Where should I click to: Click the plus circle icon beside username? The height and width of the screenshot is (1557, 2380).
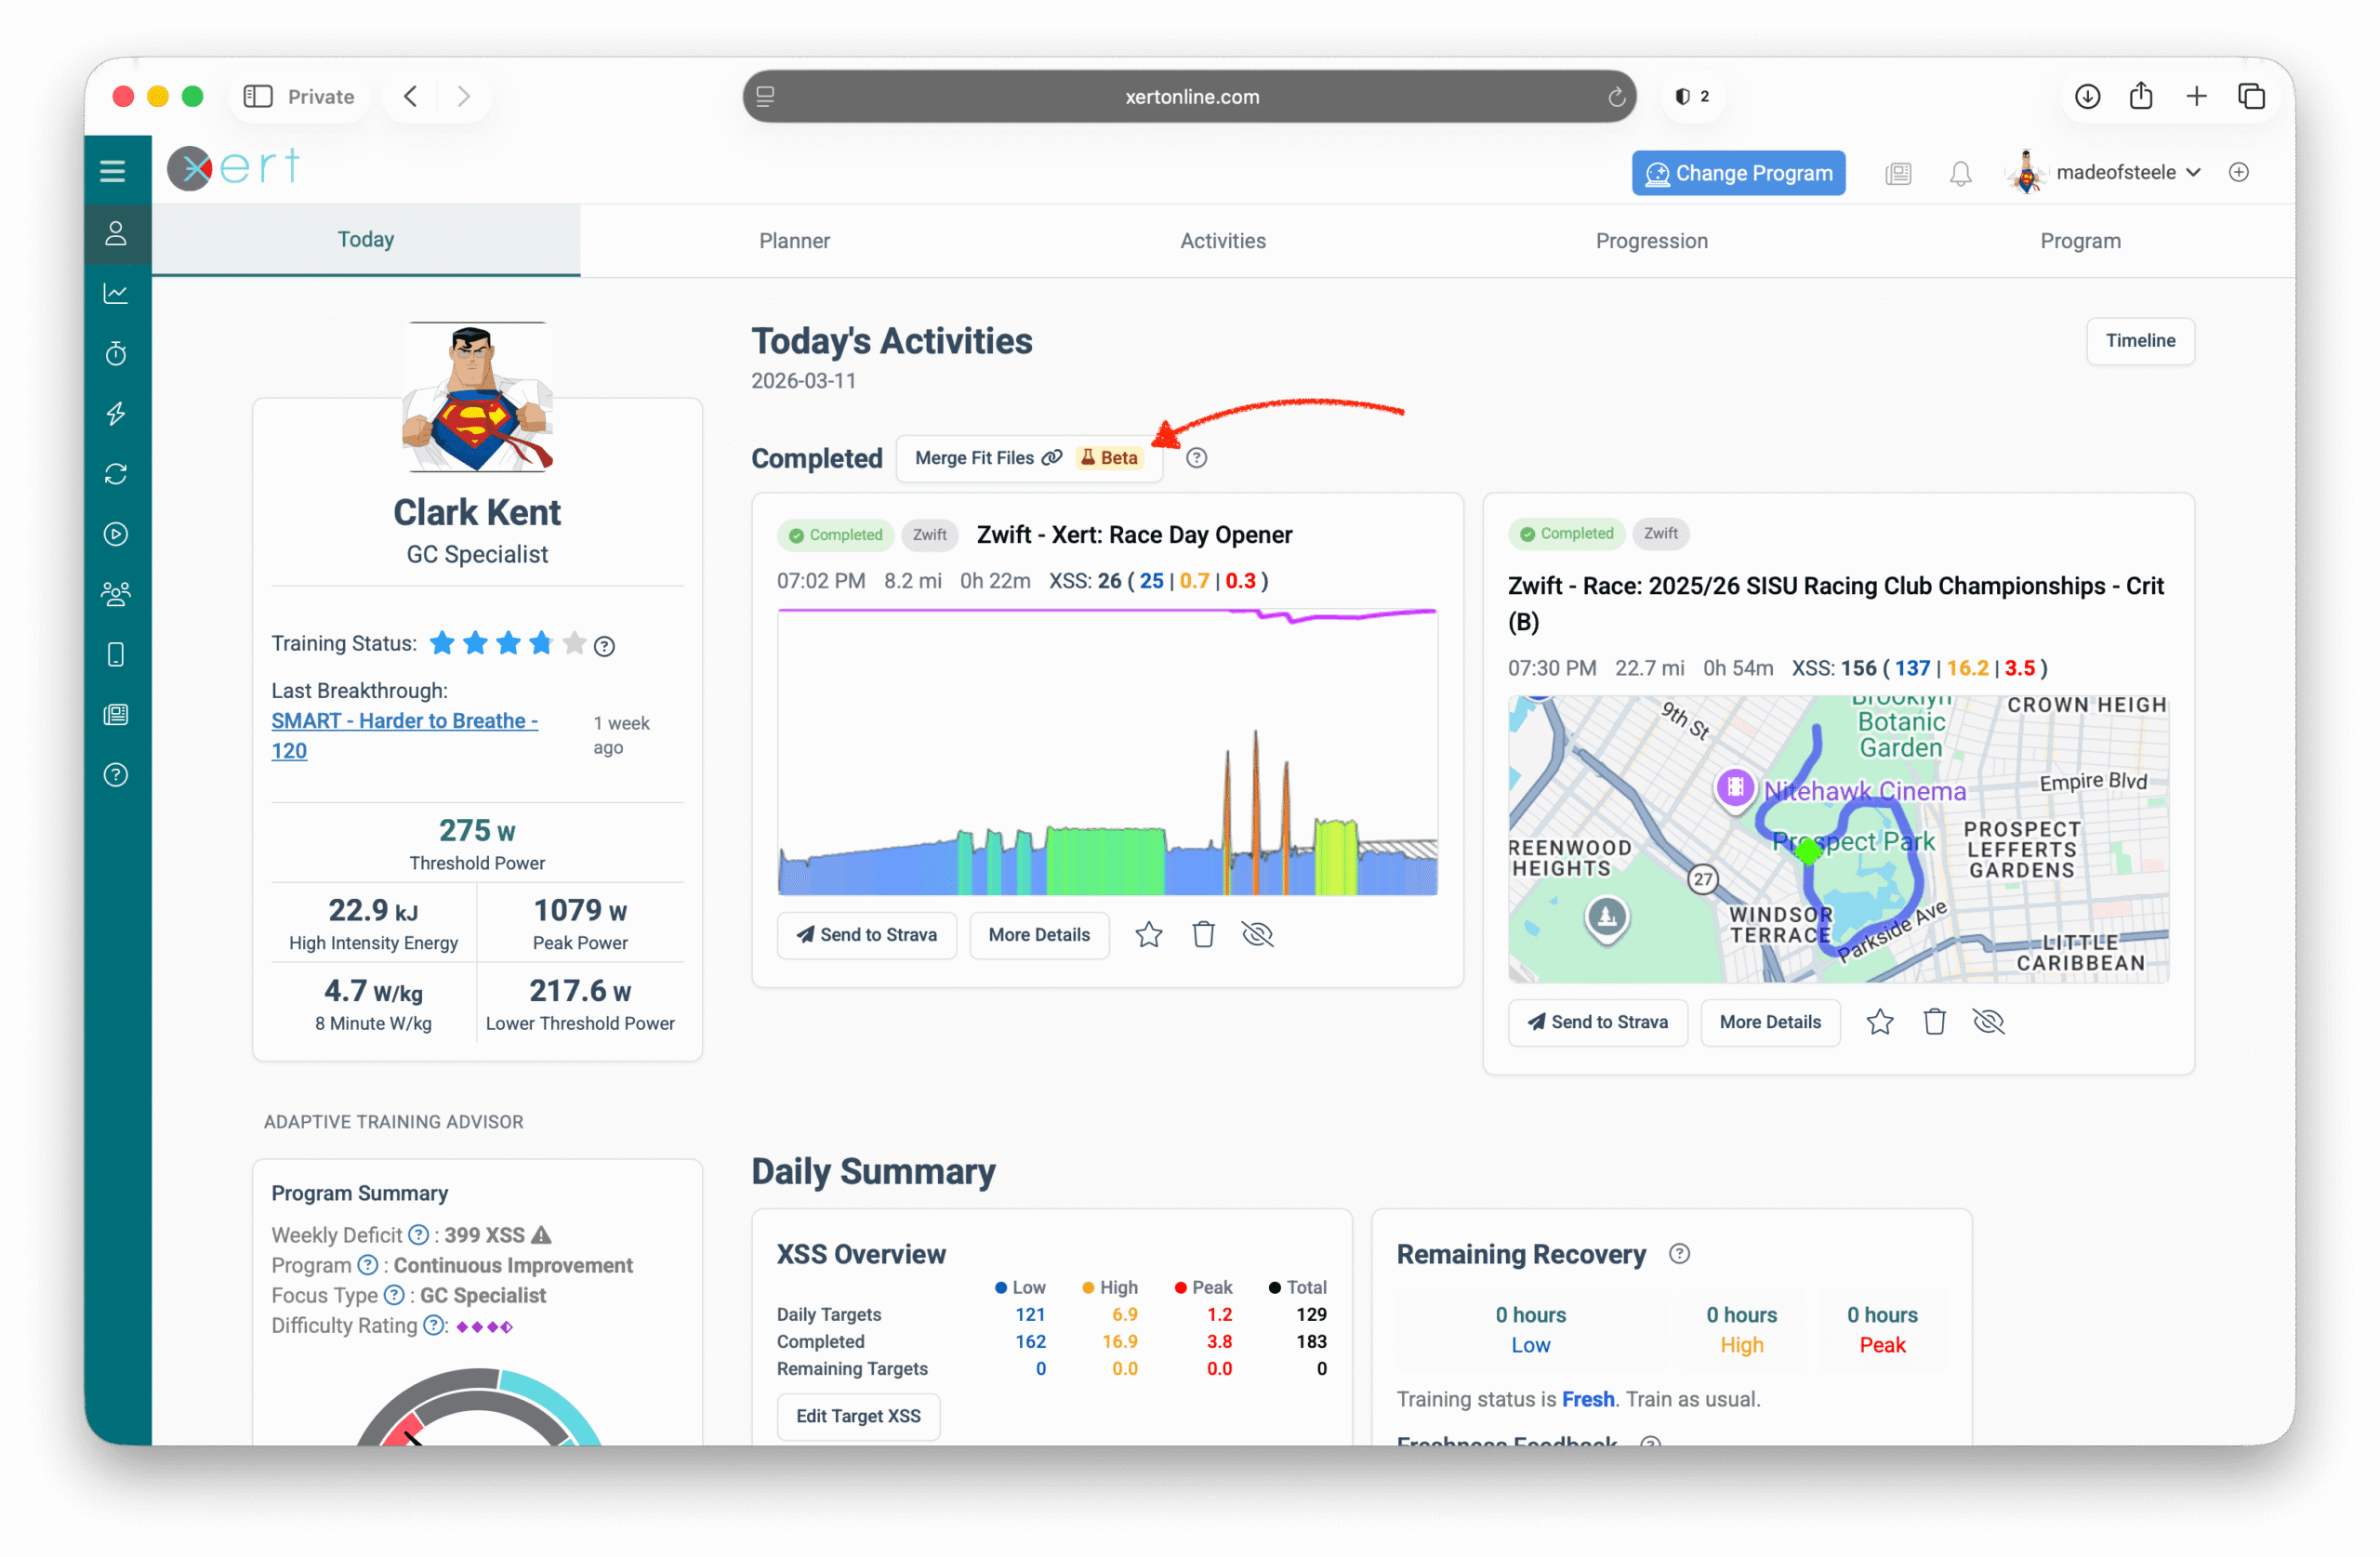[2239, 172]
